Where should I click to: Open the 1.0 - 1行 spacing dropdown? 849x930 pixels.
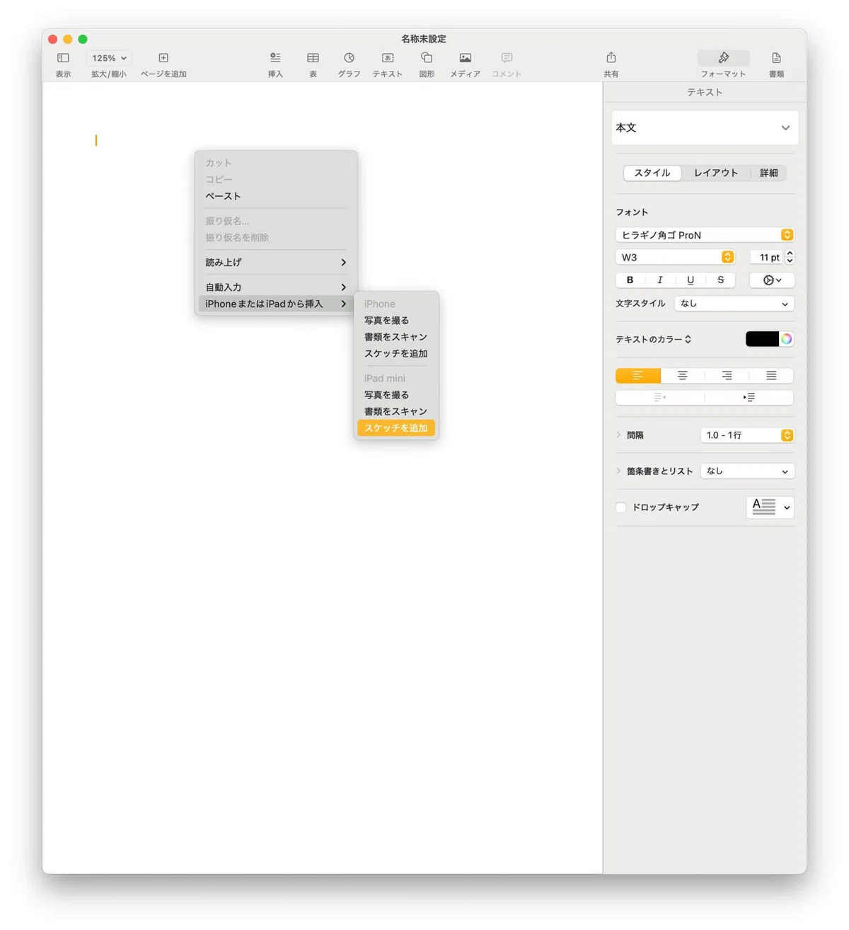coord(747,435)
